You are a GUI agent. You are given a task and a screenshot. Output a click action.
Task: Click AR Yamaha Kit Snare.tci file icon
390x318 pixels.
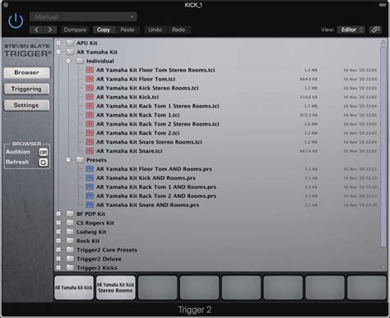(90, 151)
